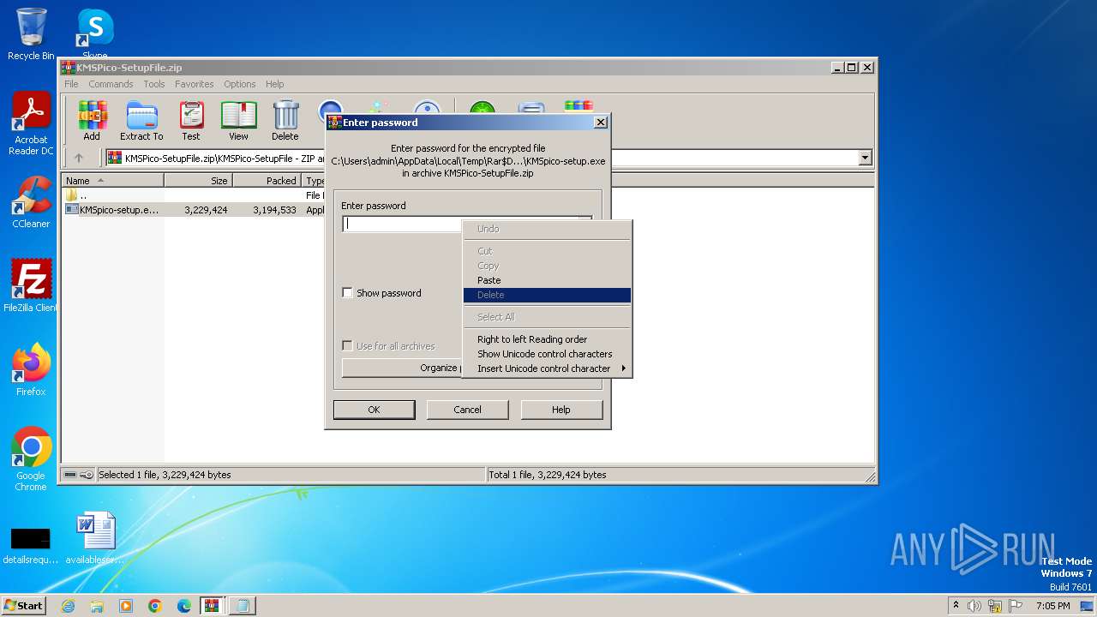Open the Commands menu

(x=111, y=84)
